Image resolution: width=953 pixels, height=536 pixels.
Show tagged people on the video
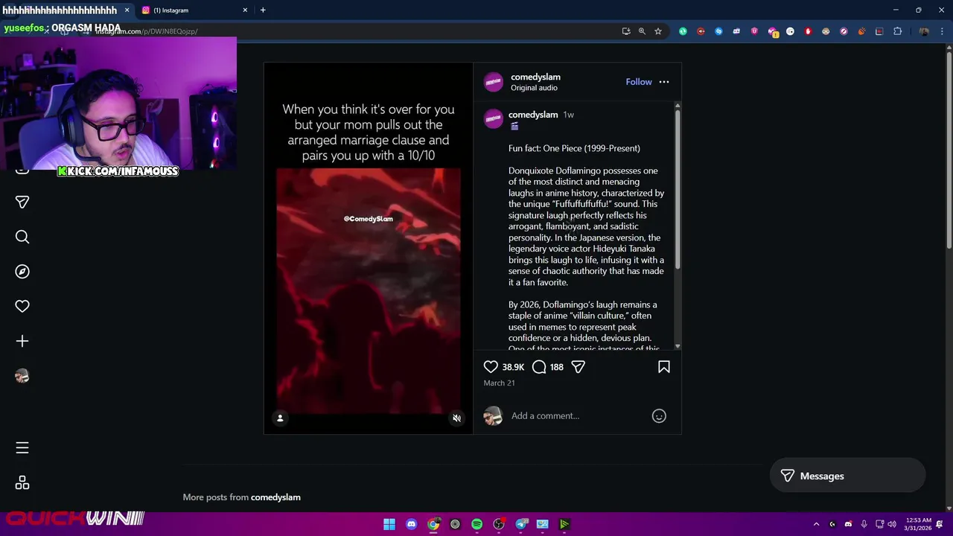[280, 418]
